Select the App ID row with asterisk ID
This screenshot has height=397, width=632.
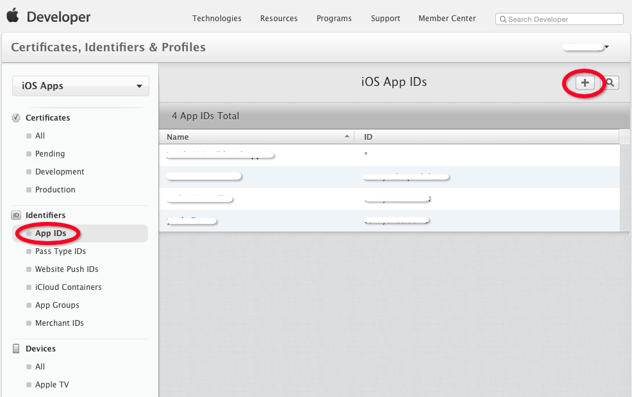[x=389, y=155]
